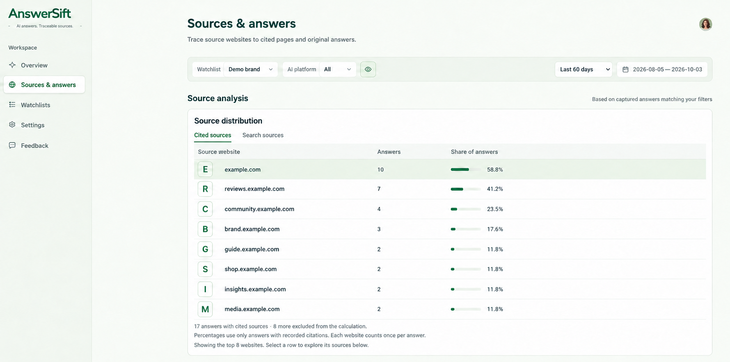Click the reviews.example.com share bar
Viewport: 730px width, 362px height.
pos(466,189)
